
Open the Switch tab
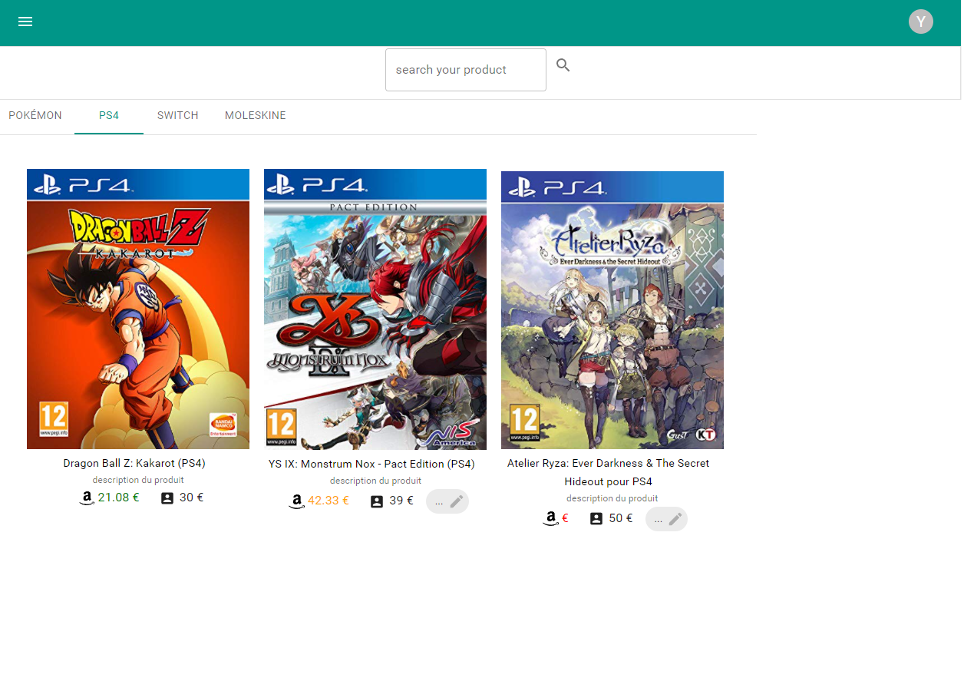click(x=178, y=116)
